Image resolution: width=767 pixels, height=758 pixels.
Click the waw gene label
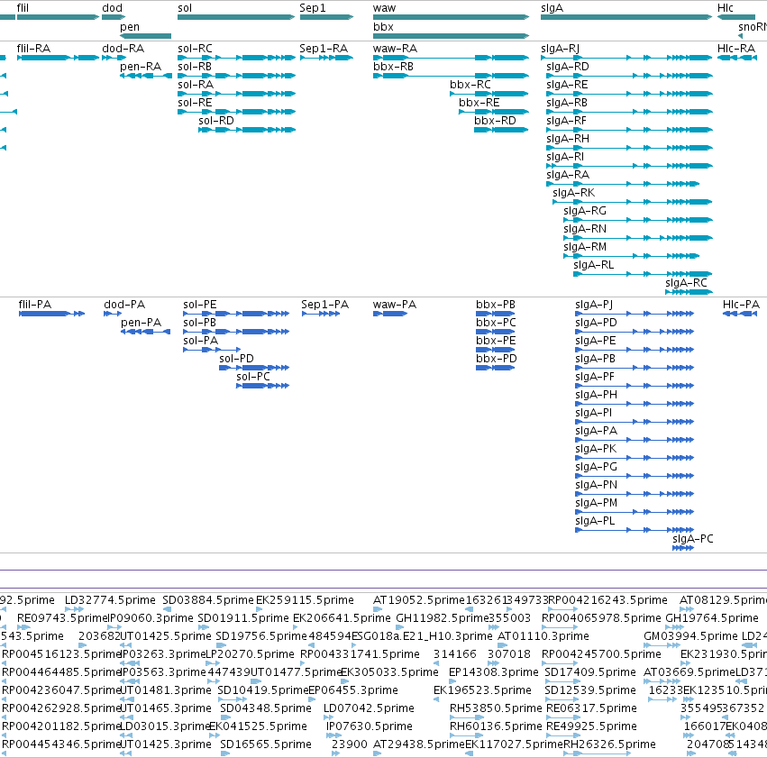coord(385,8)
